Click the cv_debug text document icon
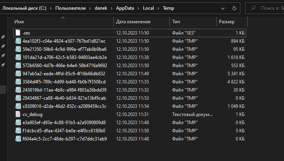284x161 pixels. tap(18, 114)
